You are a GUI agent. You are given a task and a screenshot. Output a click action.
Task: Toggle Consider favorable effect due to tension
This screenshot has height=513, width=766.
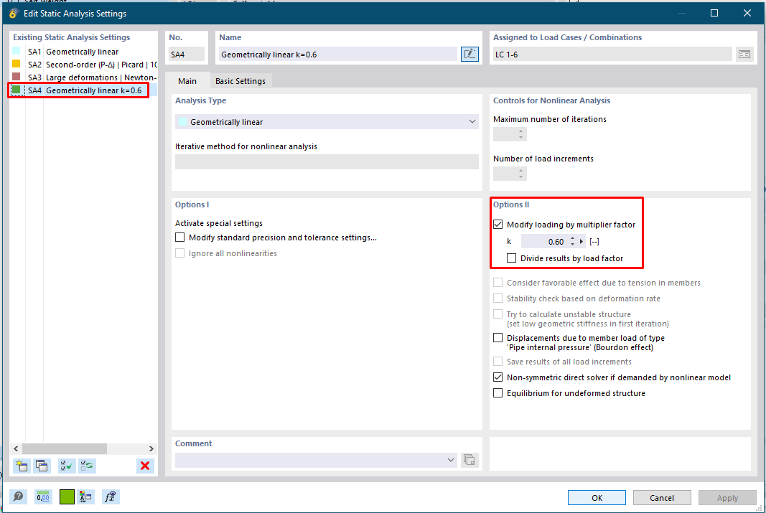[x=498, y=283]
